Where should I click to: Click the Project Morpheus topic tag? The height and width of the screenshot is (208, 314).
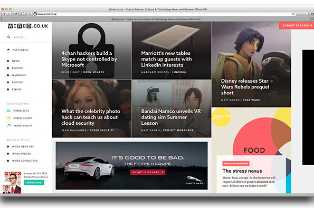178,131
